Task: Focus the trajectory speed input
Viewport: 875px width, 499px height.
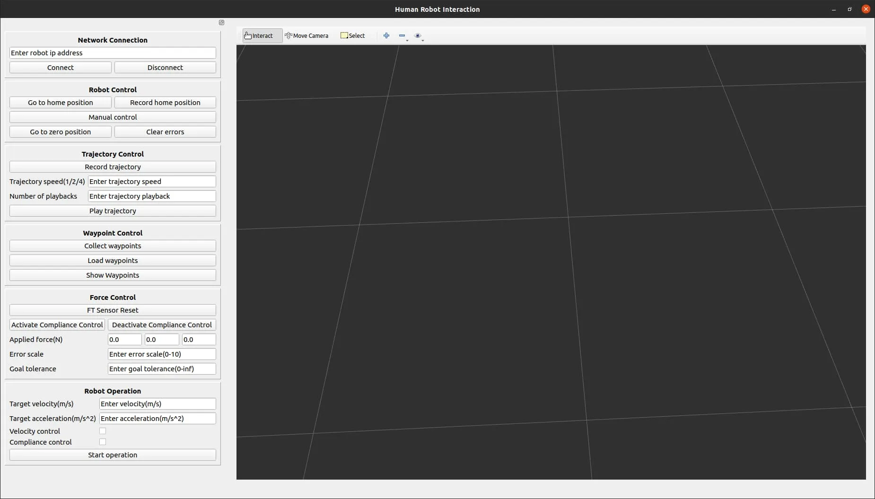Action: (152, 182)
